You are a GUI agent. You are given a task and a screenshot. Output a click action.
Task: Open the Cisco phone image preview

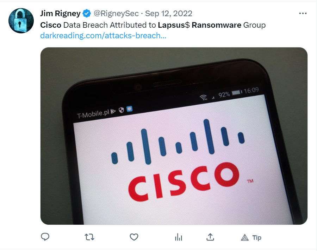coord(174,136)
